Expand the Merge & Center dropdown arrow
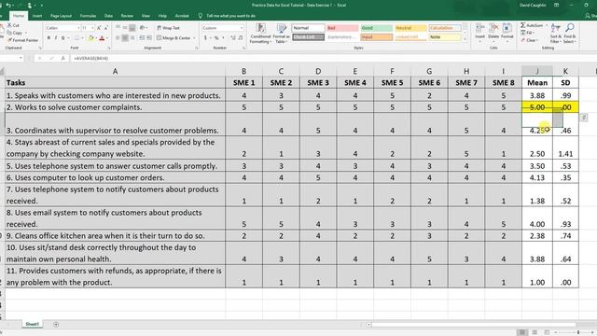597x336 pixels. [194, 38]
